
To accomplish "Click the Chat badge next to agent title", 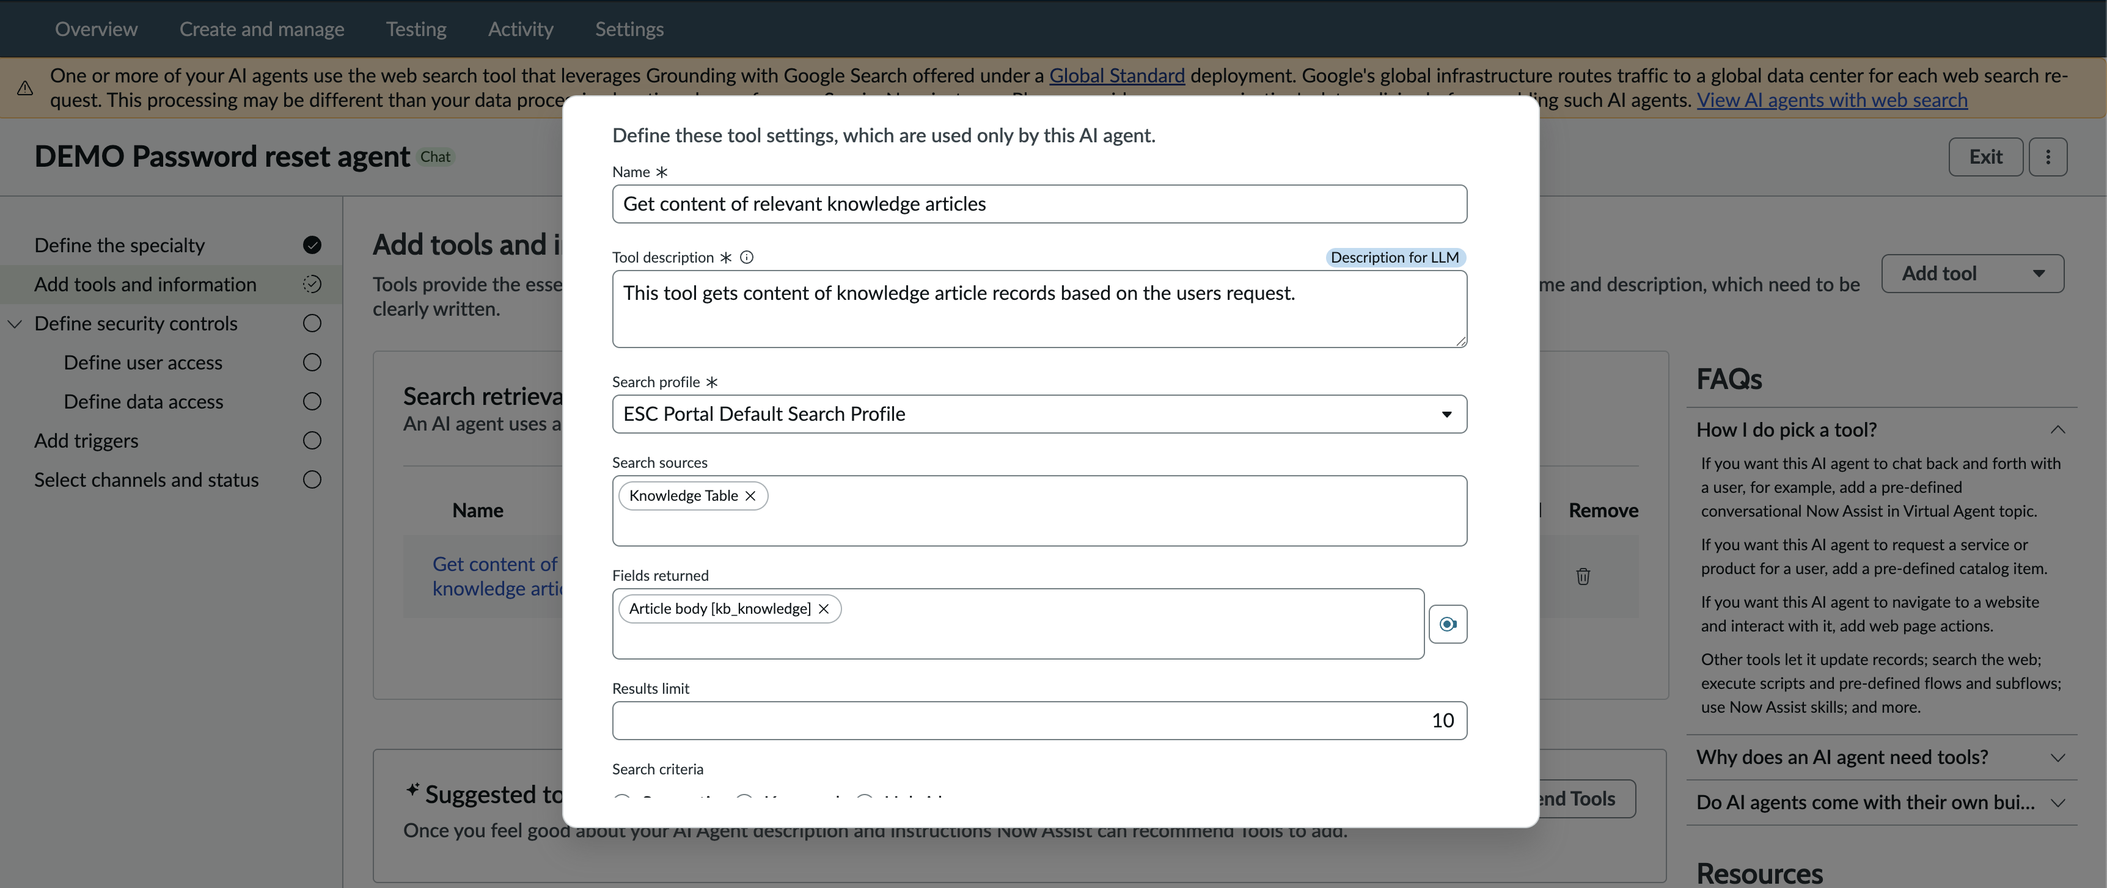I will (435, 157).
